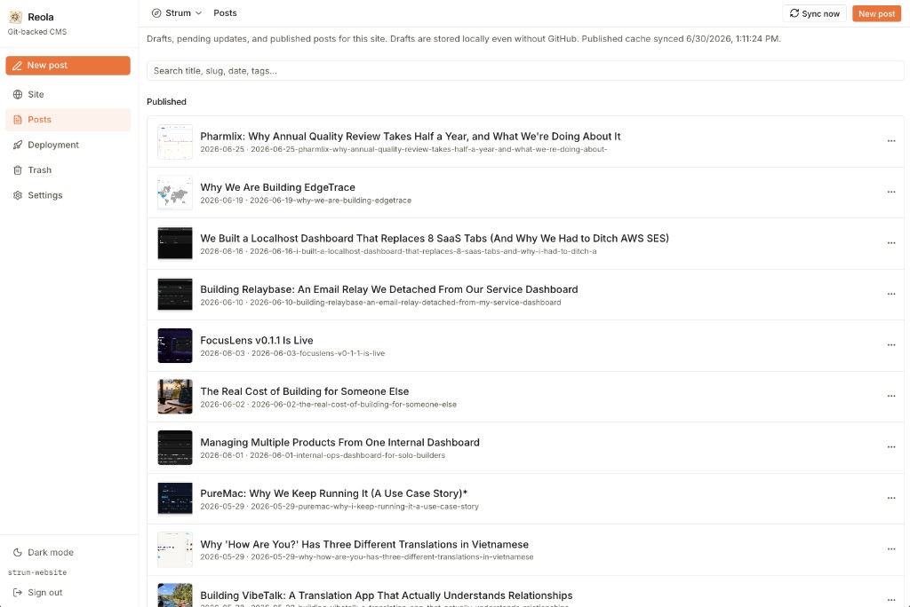Expand the Strum site dropdown
910x607 pixels.
[x=177, y=12]
